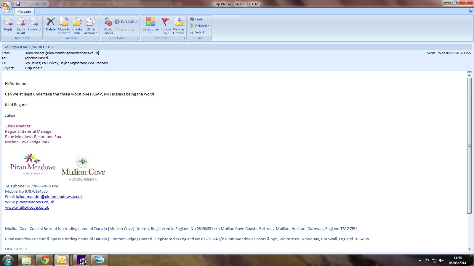Click Jaylee Mcpherson in the Cc line

[x=73, y=63]
